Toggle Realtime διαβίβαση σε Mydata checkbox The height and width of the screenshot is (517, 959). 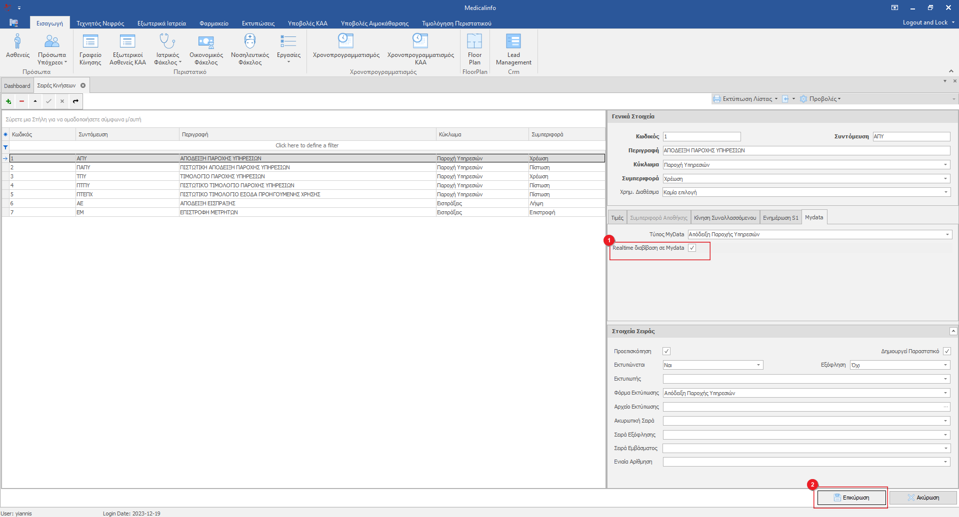click(692, 248)
